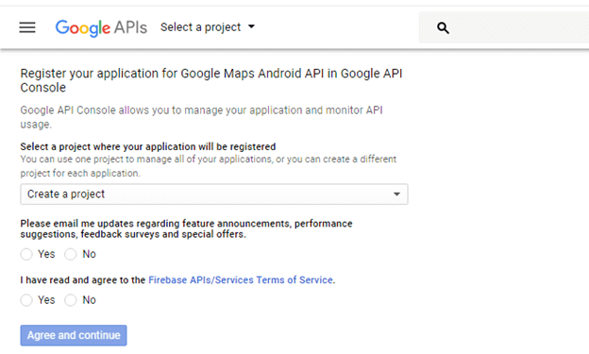
Task: Click the No label under Terms of Service
Action: tap(89, 300)
